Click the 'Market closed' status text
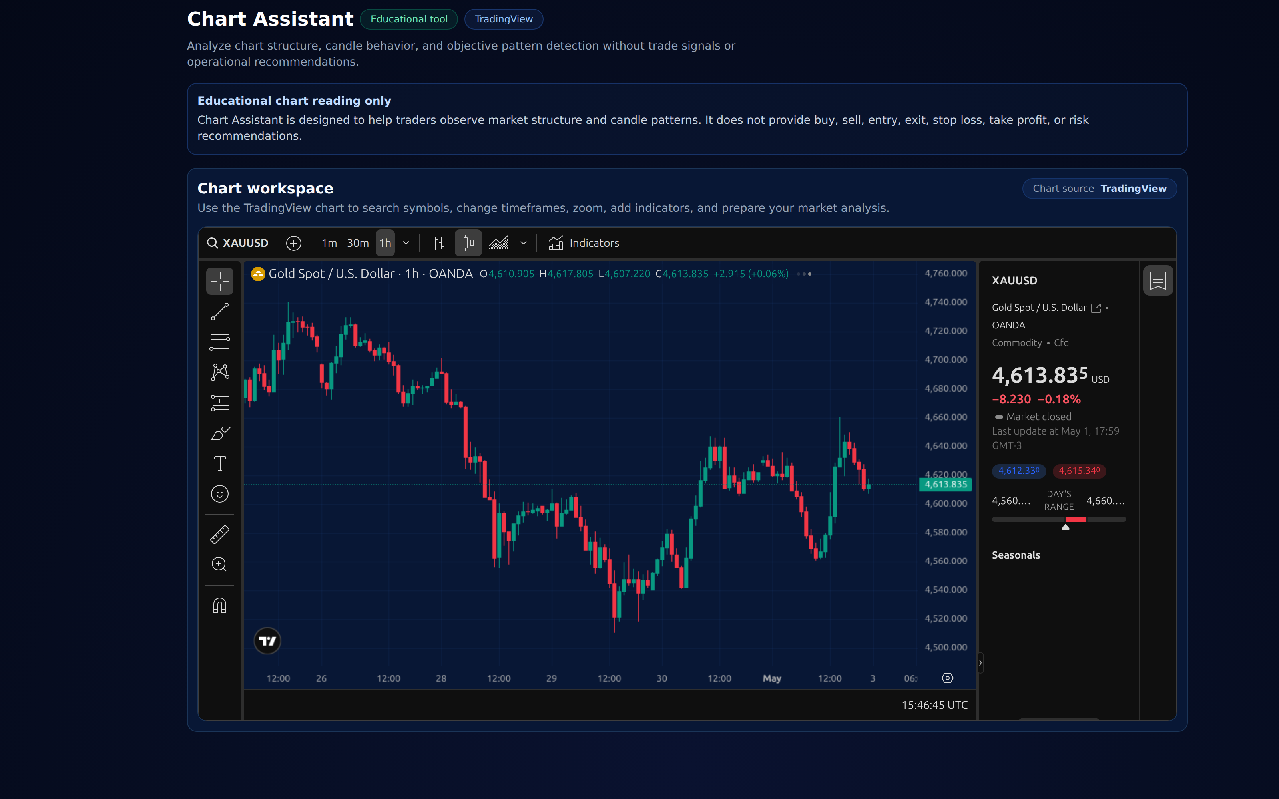1279x799 pixels. click(x=1038, y=417)
